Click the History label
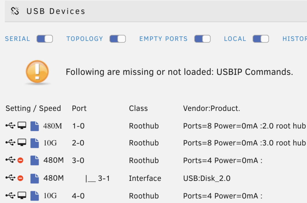Screen dimensions: 307x203 [295, 39]
